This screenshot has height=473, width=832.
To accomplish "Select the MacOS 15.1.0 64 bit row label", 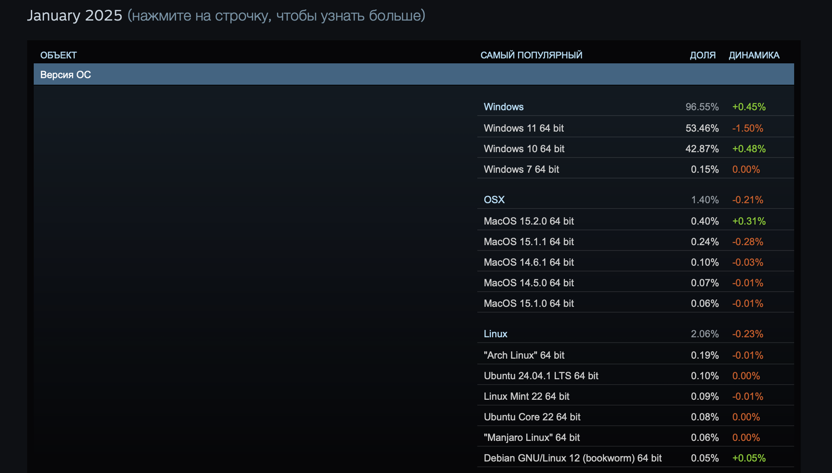I will [529, 303].
